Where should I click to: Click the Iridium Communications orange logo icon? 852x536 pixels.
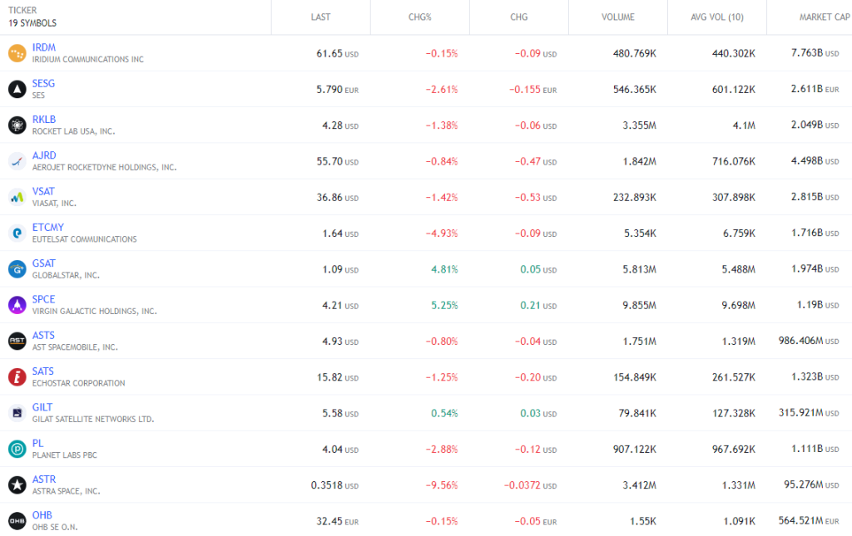17,53
